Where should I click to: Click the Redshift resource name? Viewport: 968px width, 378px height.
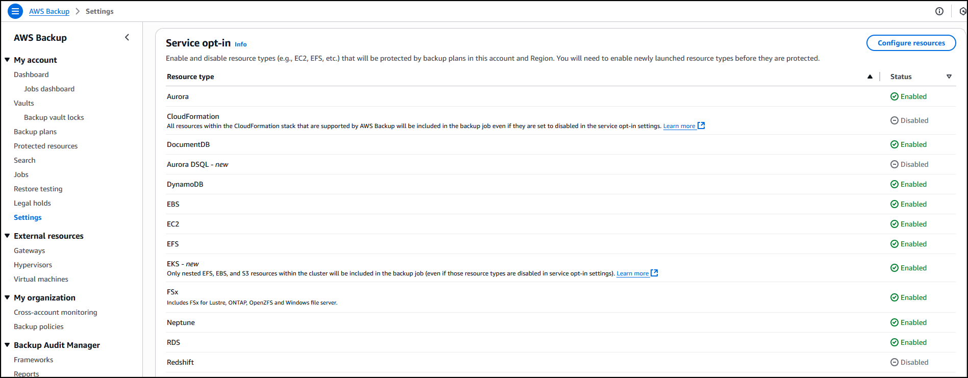coord(180,362)
